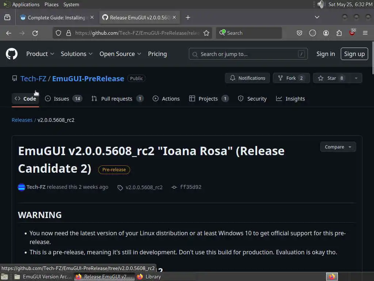Open the EmuGUI-PreRelease repository link

point(88,79)
